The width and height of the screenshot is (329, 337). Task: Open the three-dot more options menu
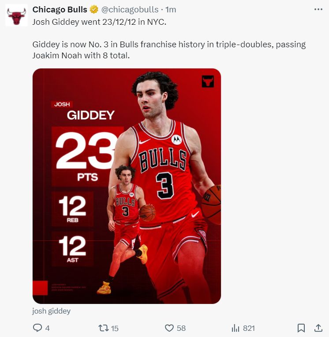318,9
